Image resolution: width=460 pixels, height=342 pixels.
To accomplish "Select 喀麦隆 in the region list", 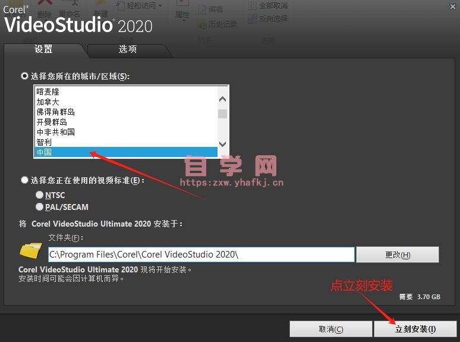I will pyautogui.click(x=48, y=92).
